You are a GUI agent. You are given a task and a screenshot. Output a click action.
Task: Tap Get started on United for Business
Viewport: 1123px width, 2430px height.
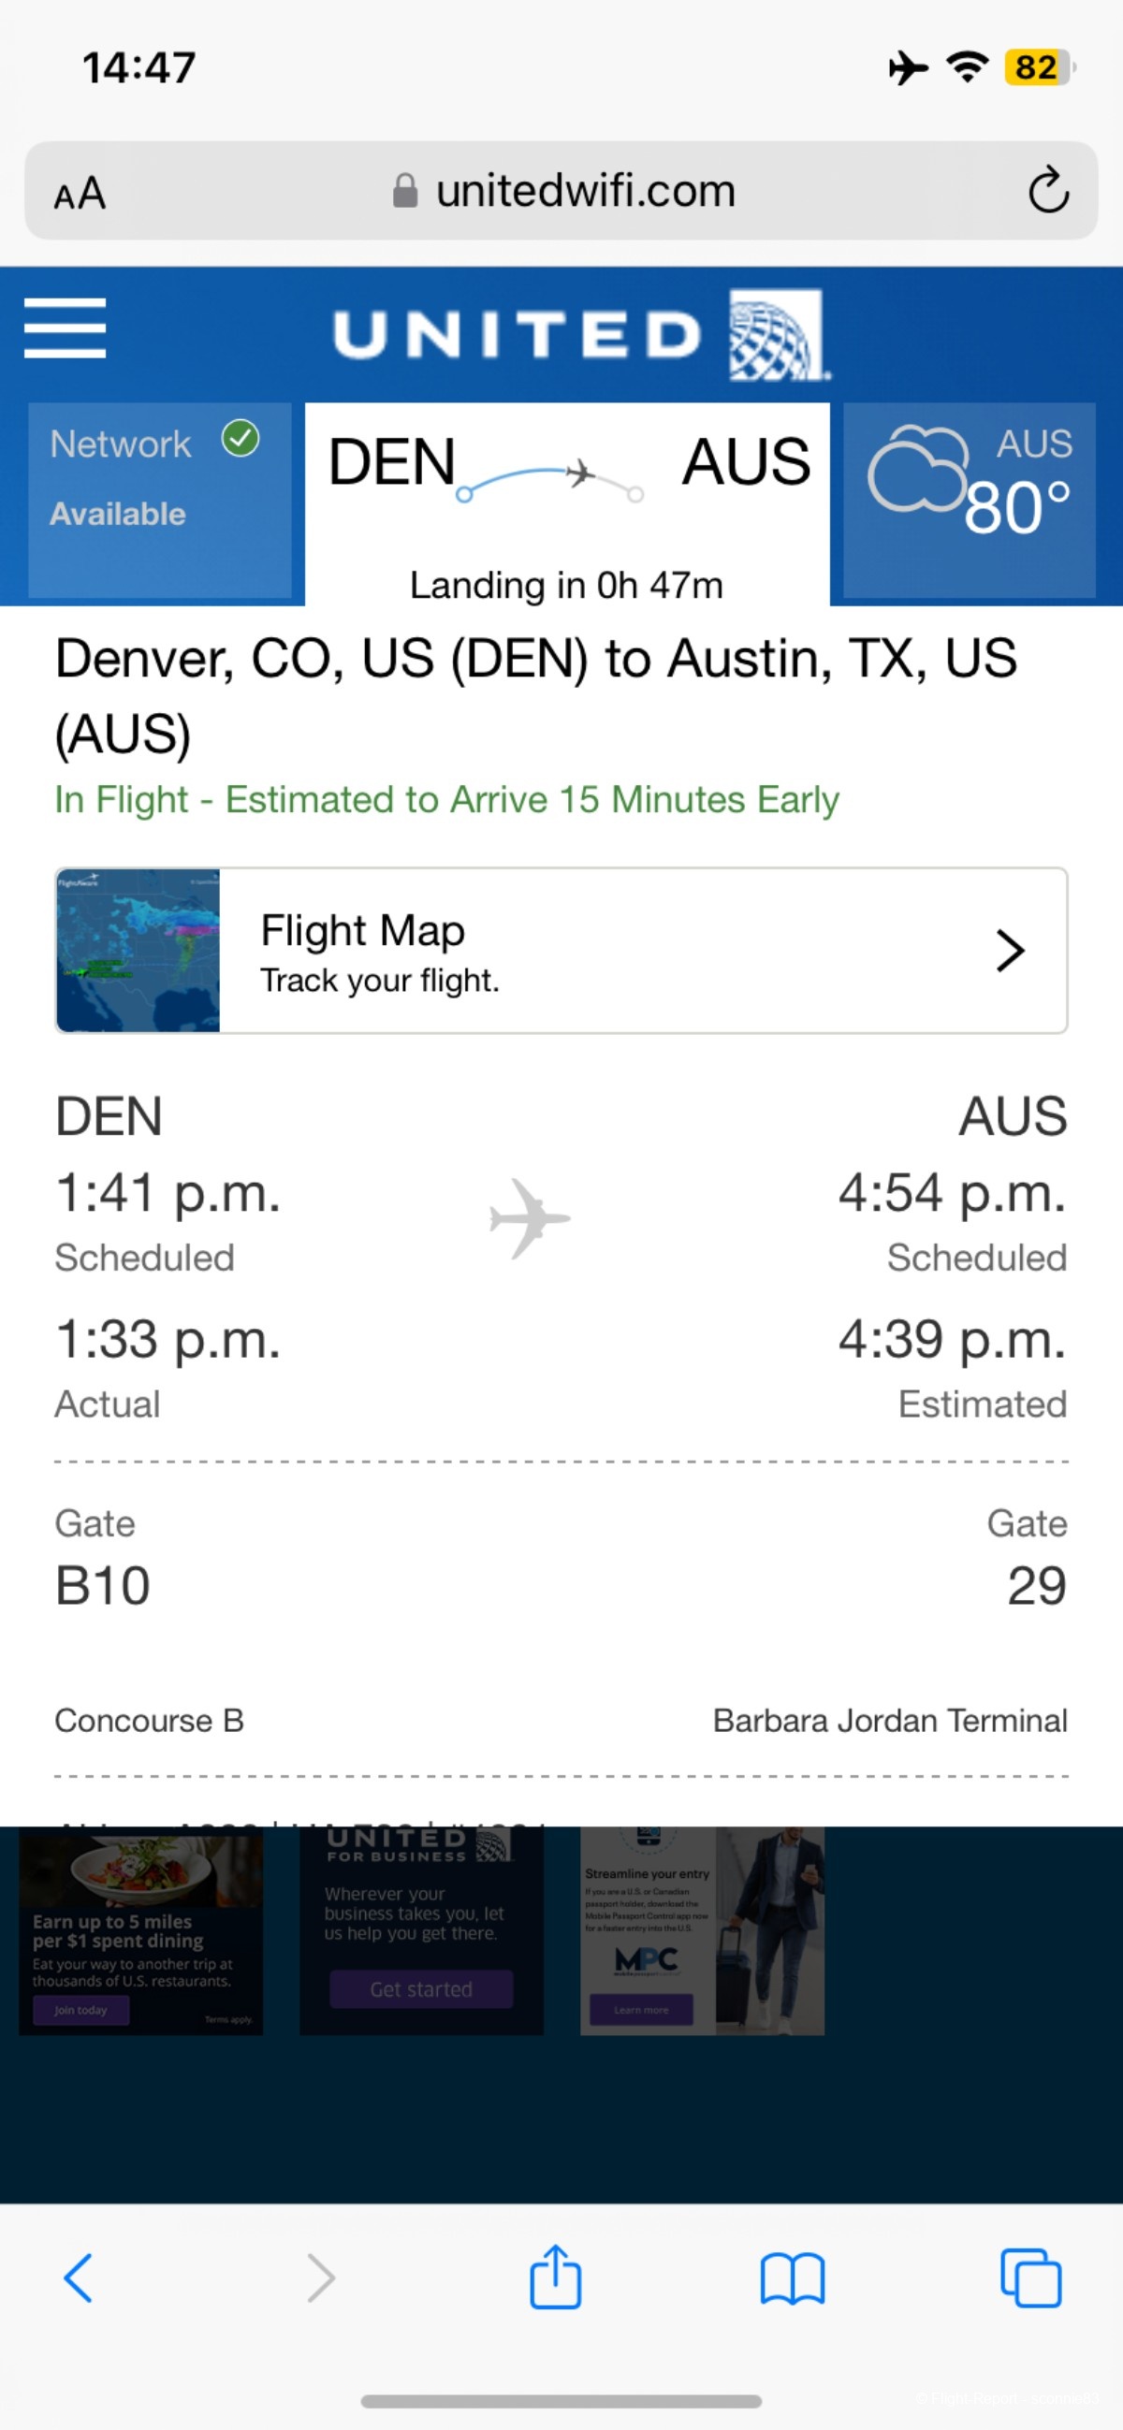click(x=421, y=1988)
